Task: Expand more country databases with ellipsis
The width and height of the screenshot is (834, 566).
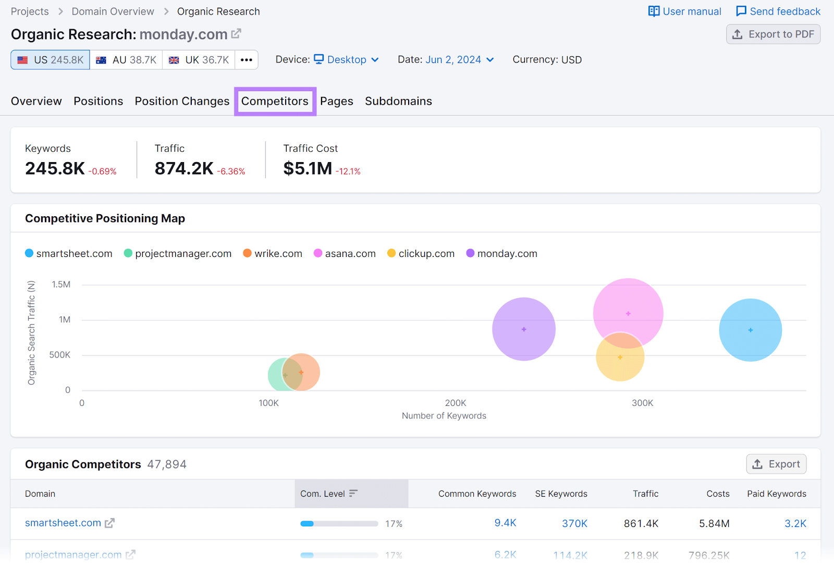Action: 247,60
